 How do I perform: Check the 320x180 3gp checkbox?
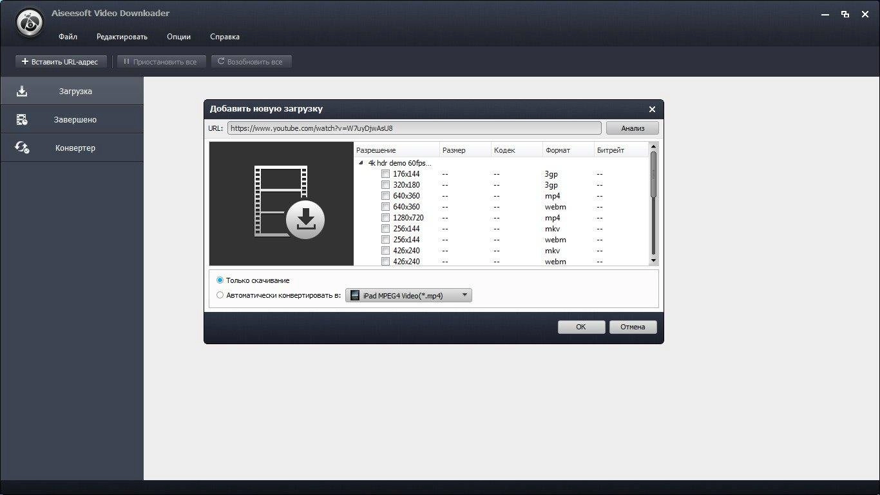(385, 185)
